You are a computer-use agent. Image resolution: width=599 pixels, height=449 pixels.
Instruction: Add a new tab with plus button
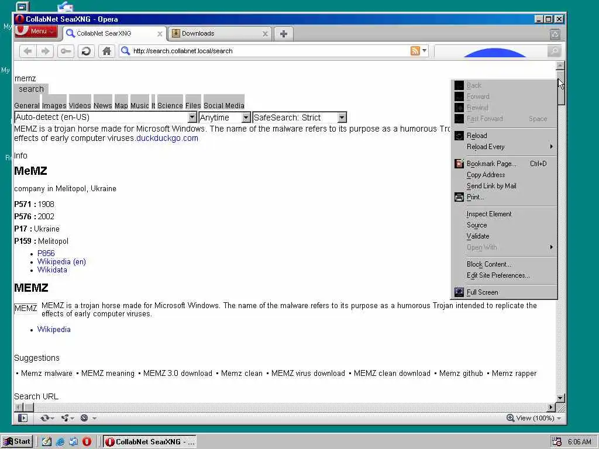pyautogui.click(x=284, y=33)
